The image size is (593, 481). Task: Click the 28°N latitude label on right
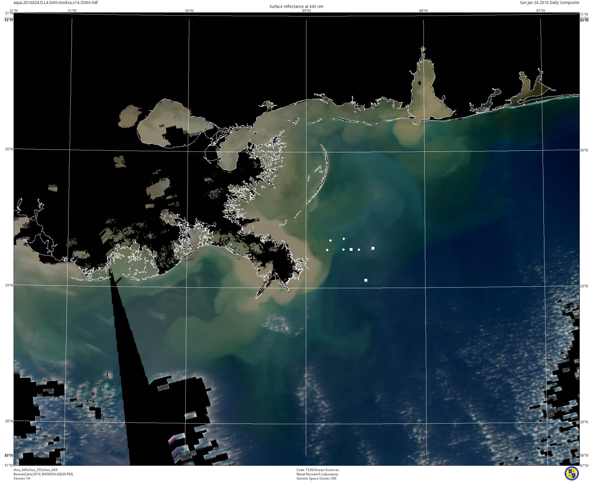click(x=584, y=422)
